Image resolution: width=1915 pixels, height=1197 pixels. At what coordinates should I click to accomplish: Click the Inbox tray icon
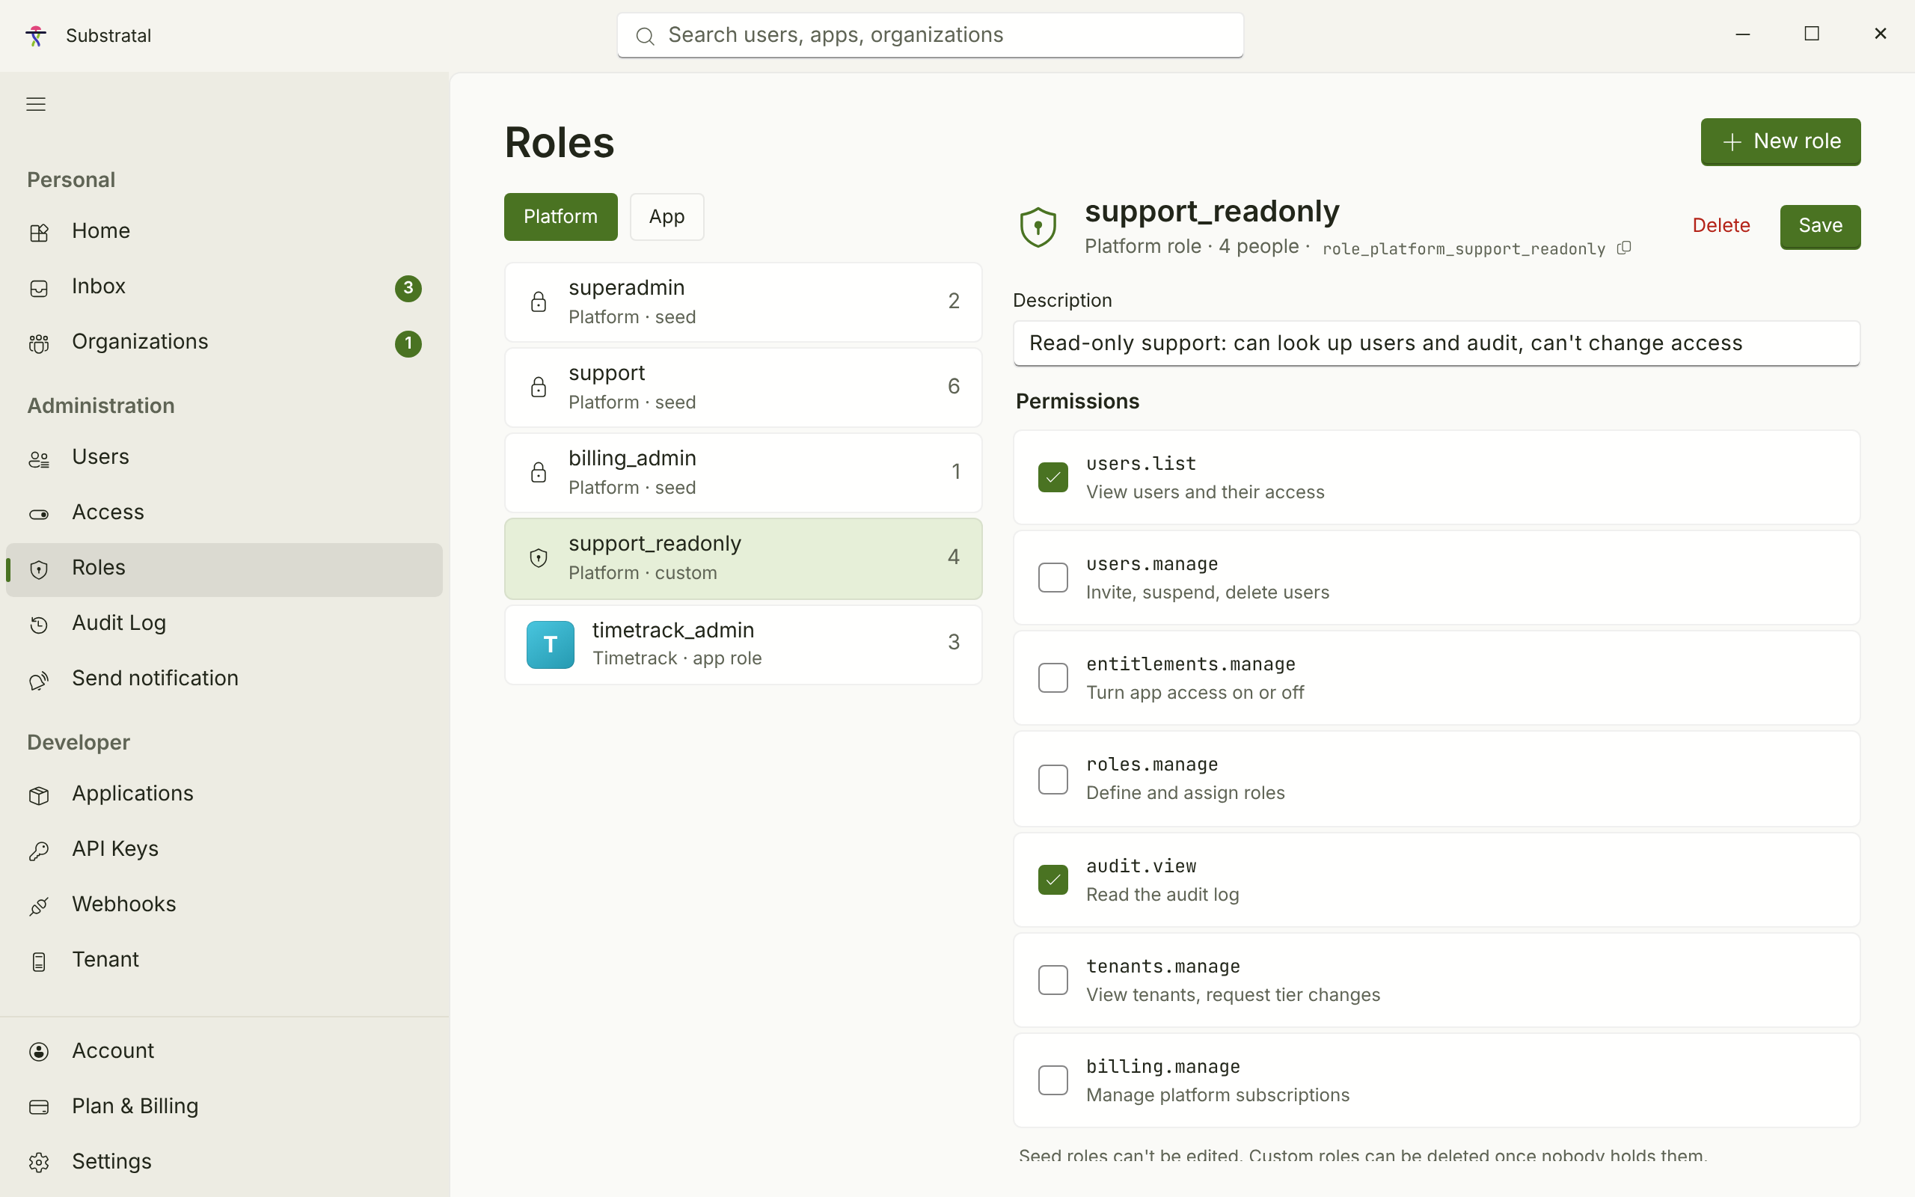[39, 288]
